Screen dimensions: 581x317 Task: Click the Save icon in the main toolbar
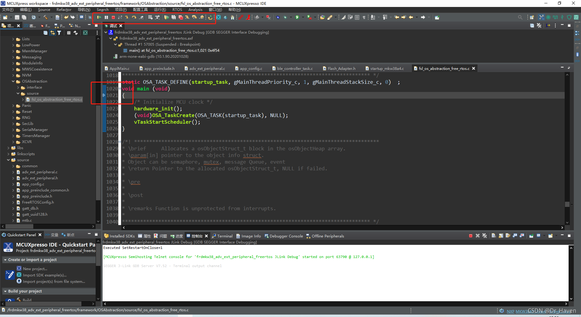coord(17,17)
